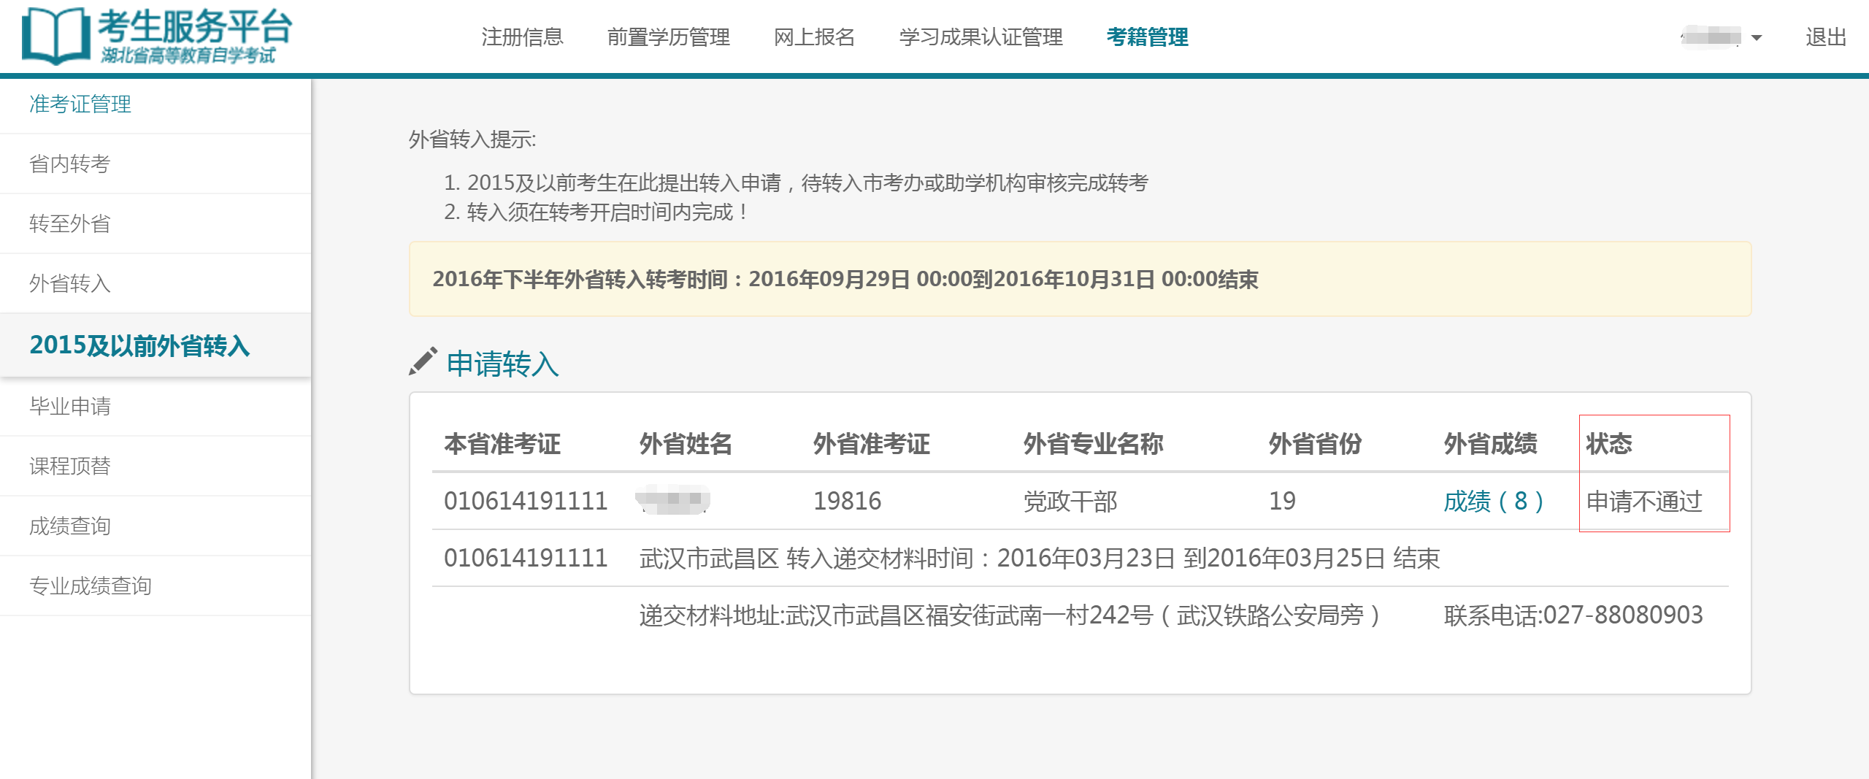
Task: Switch to the 考籍管理 tab
Action: pyautogui.click(x=1147, y=37)
